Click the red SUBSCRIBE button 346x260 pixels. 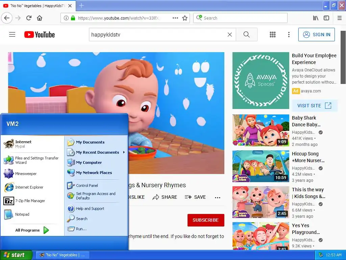(x=206, y=220)
